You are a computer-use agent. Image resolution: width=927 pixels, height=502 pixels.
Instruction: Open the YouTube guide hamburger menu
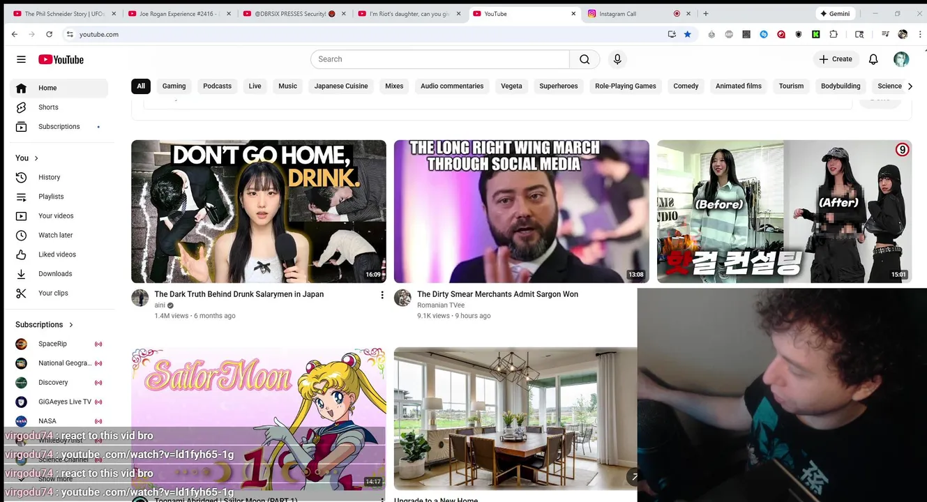(21, 59)
